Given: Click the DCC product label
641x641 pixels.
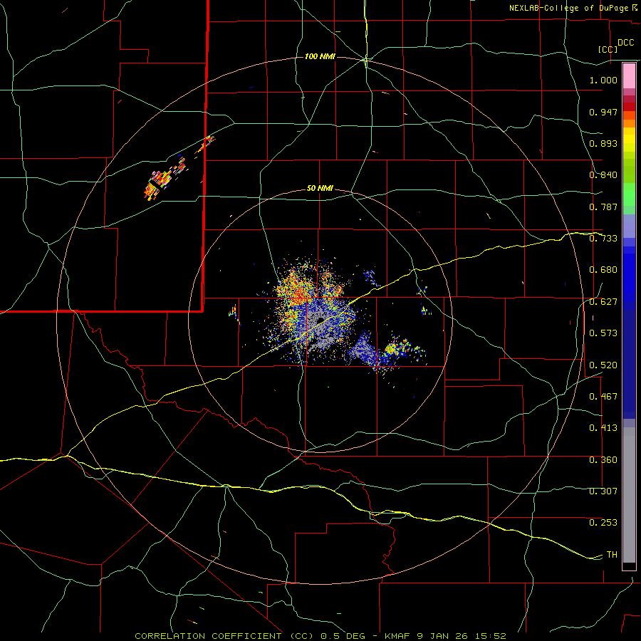Looking at the screenshot, I should coord(626,43).
